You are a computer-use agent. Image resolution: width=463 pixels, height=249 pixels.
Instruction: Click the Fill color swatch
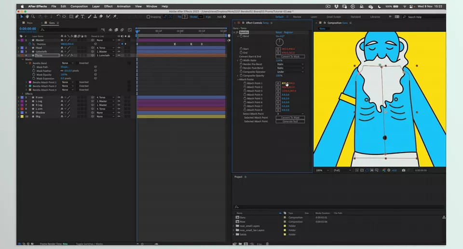tap(185, 17)
